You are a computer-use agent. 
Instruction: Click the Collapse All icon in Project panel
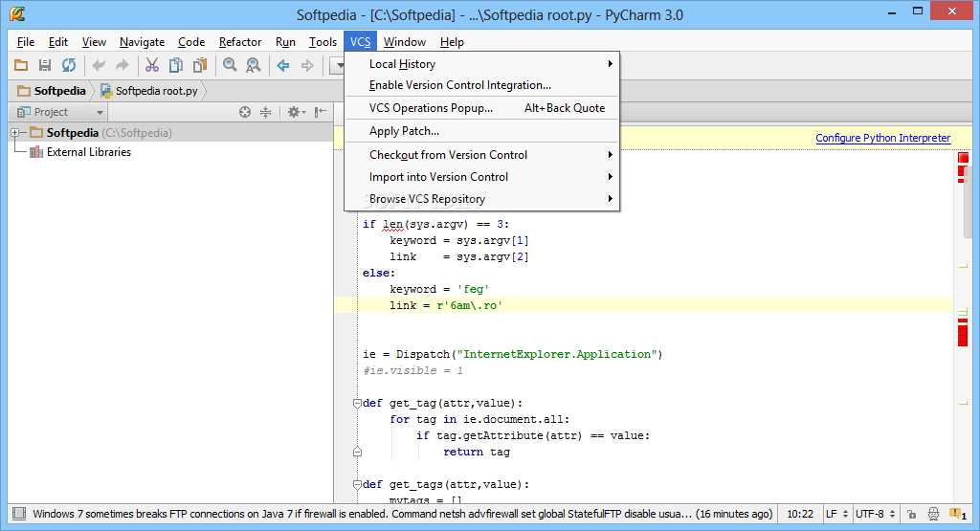point(266,112)
